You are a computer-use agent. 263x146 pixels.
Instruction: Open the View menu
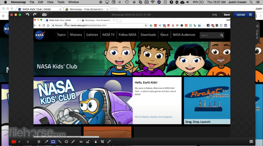50,2
